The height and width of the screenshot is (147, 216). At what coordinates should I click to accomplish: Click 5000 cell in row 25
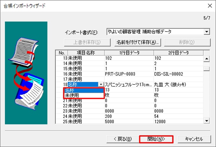coord(129,121)
